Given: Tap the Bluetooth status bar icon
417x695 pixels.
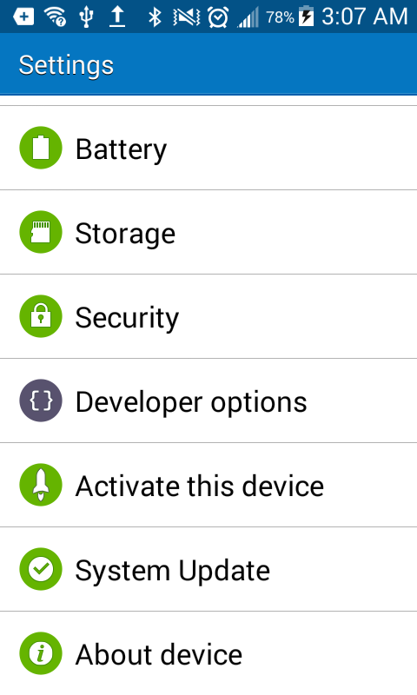Looking at the screenshot, I should pos(155,17).
